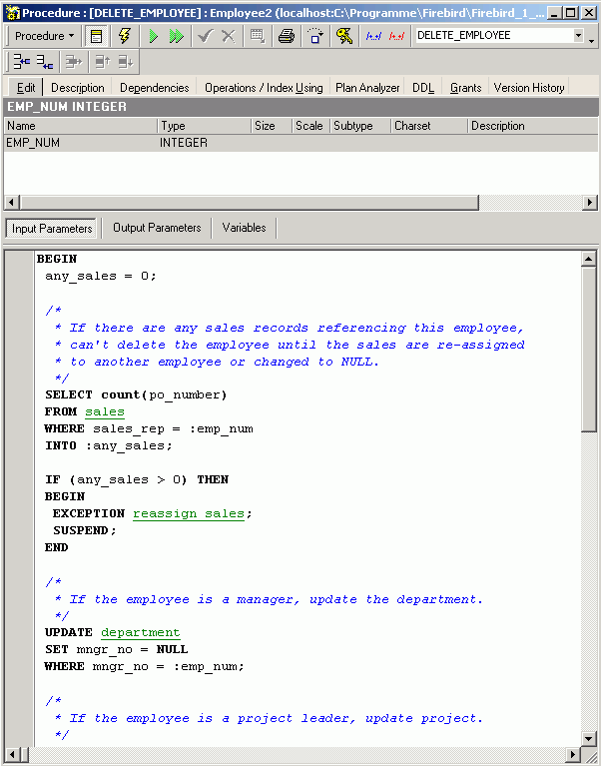Click the Type column header

(205, 126)
